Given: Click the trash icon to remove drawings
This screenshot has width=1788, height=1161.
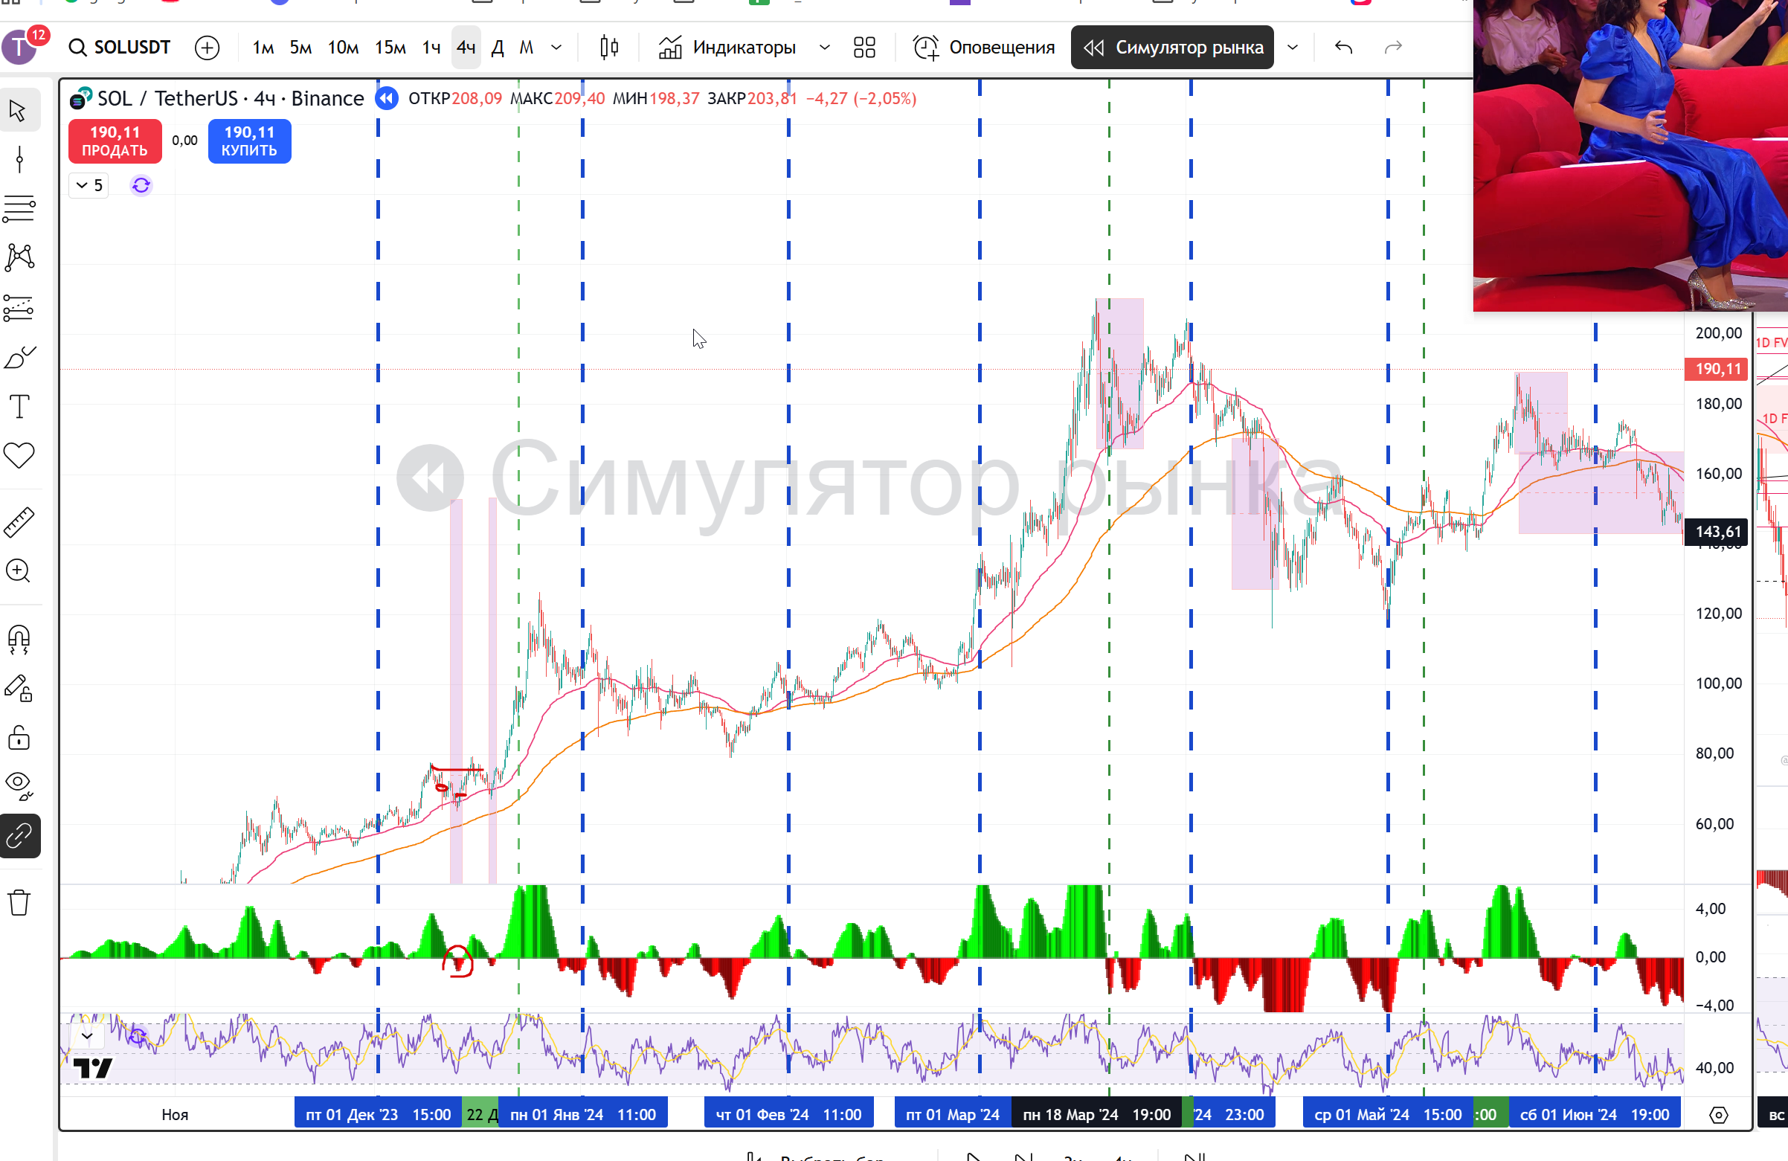Looking at the screenshot, I should coord(19,901).
